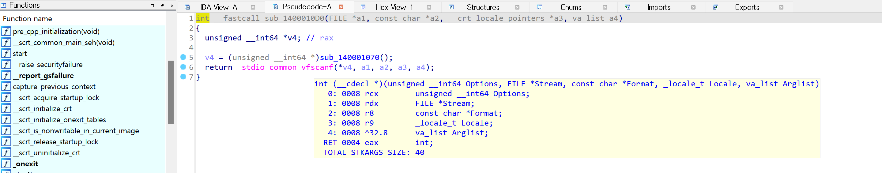Open the Structures tab
The height and width of the screenshot is (173, 882).
[x=483, y=7]
